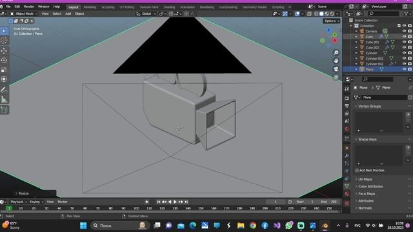413x232 pixels.
Task: Open Google Chrome from taskbar
Action: tap(253, 226)
